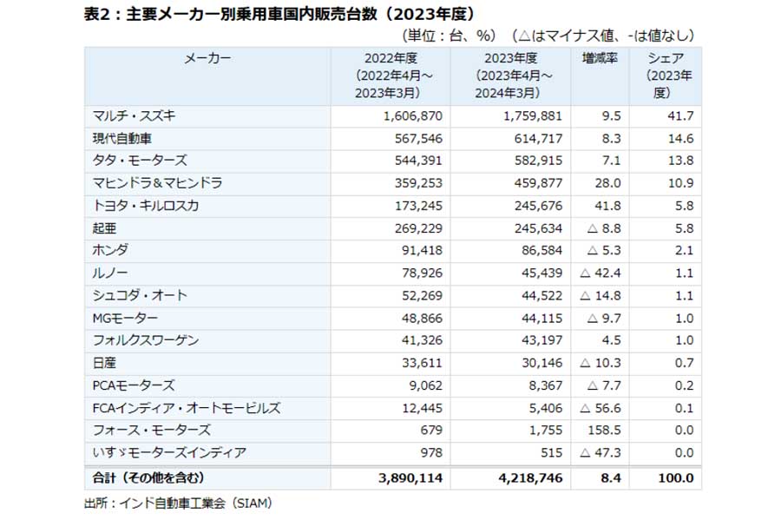Select the 合計（その他を含む） row label

pos(148,477)
